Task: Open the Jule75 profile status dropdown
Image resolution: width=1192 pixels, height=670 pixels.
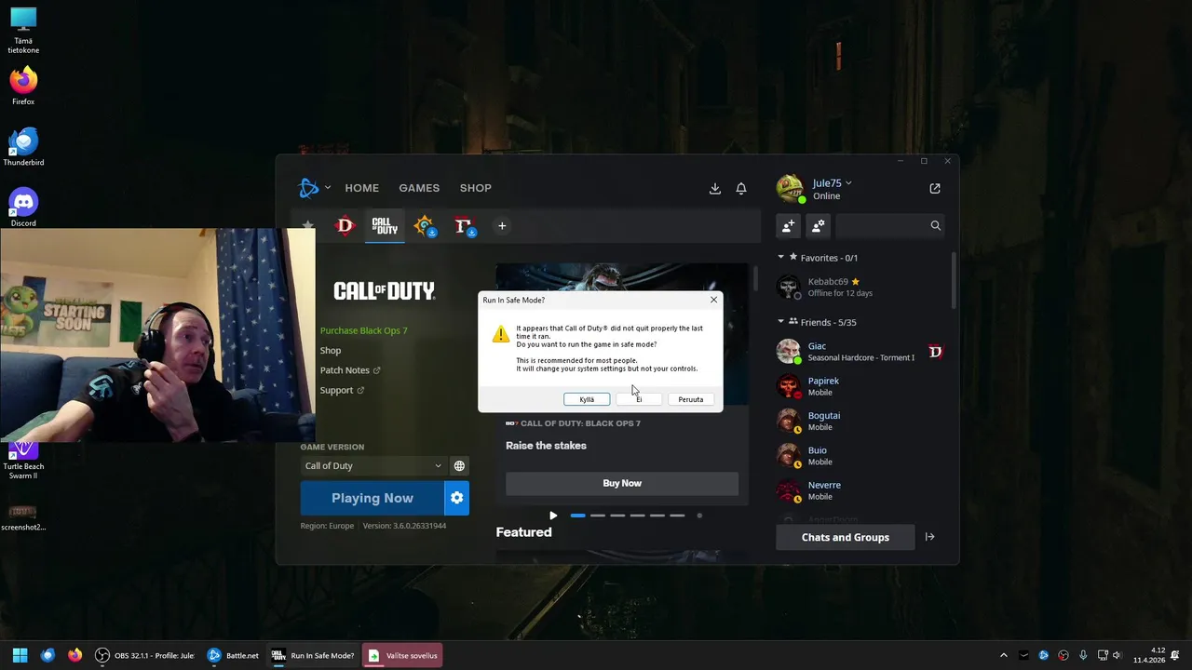Action: [x=832, y=183]
